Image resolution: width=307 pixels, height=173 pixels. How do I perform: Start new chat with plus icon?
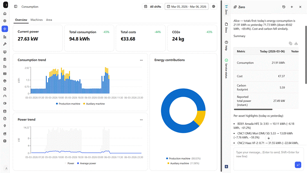[291, 7]
